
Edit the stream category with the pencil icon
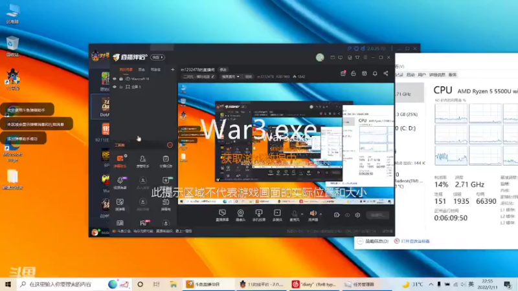click(x=213, y=76)
